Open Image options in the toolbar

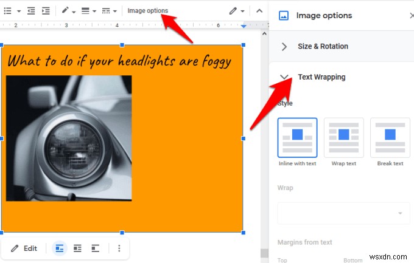[x=147, y=10]
